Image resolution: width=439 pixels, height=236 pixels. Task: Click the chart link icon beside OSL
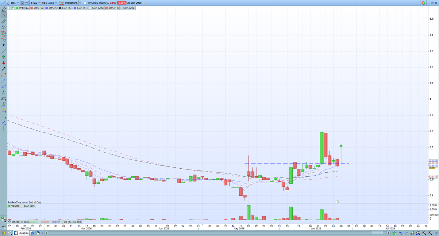[8, 3]
